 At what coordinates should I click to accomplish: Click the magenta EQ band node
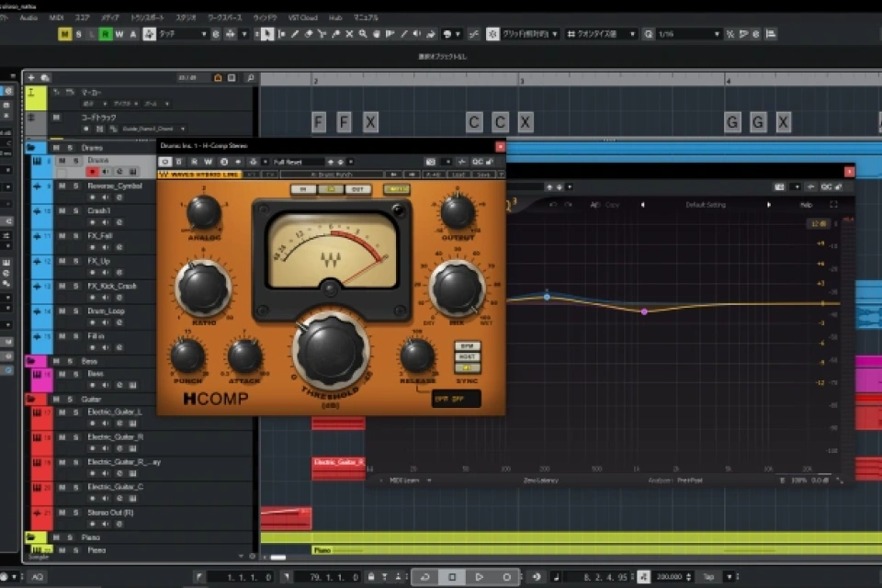pos(644,311)
